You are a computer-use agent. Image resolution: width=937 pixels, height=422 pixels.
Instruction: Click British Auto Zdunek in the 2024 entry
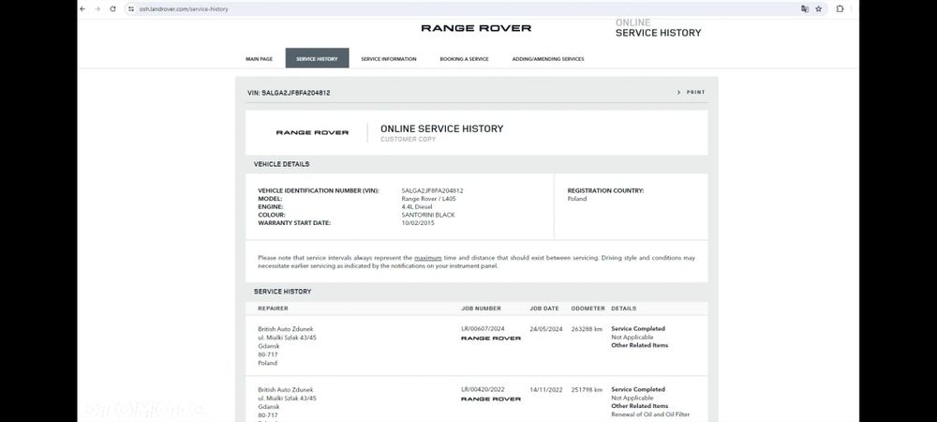point(286,329)
